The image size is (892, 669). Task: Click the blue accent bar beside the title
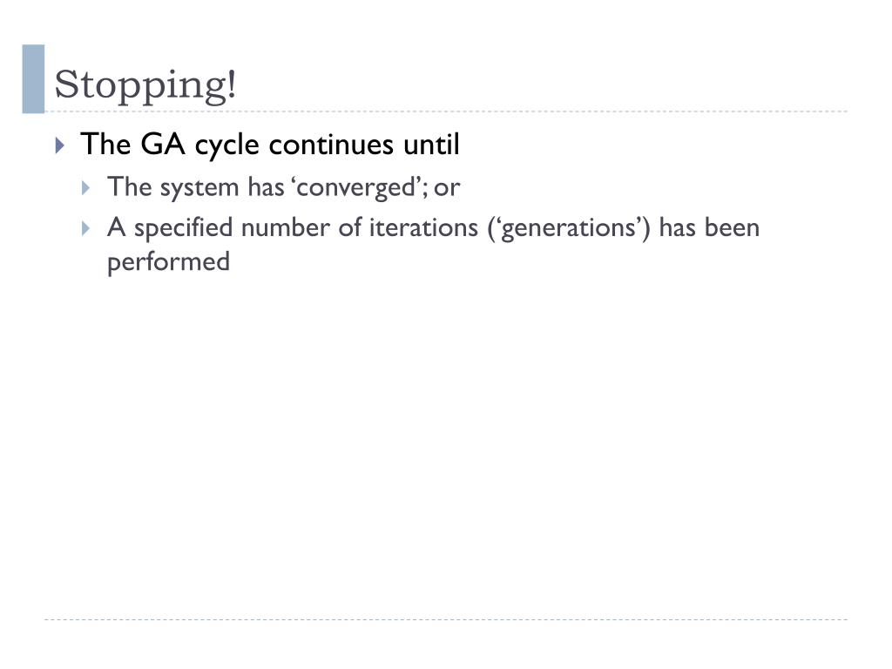coord(33,78)
